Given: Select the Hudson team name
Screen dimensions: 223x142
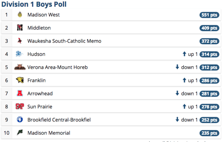Looking at the screenshot, I should pos(36,54).
